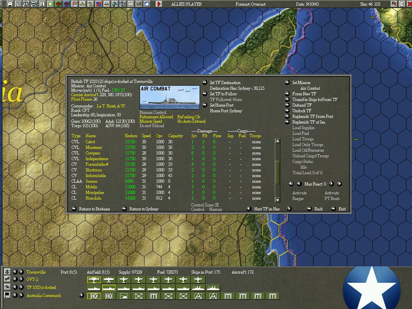
Task: Click the ship list scrollbar thumb
Action: (x=277, y=173)
